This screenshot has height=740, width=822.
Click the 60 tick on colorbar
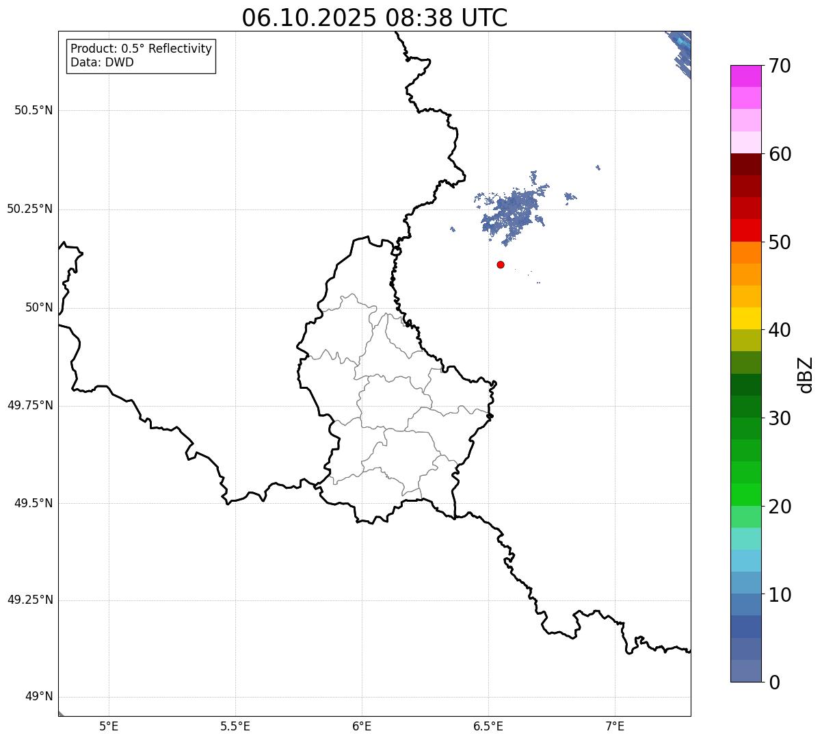pos(780,154)
